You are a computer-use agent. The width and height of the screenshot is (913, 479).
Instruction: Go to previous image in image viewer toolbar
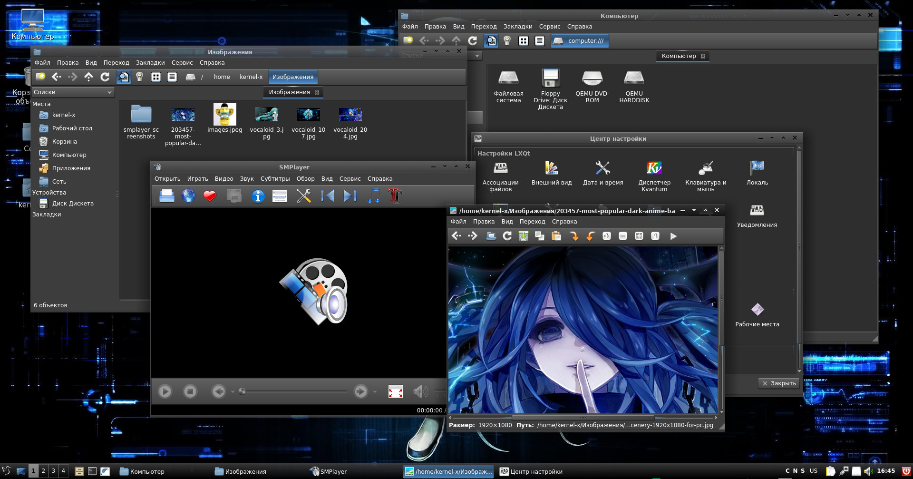pyautogui.click(x=456, y=236)
